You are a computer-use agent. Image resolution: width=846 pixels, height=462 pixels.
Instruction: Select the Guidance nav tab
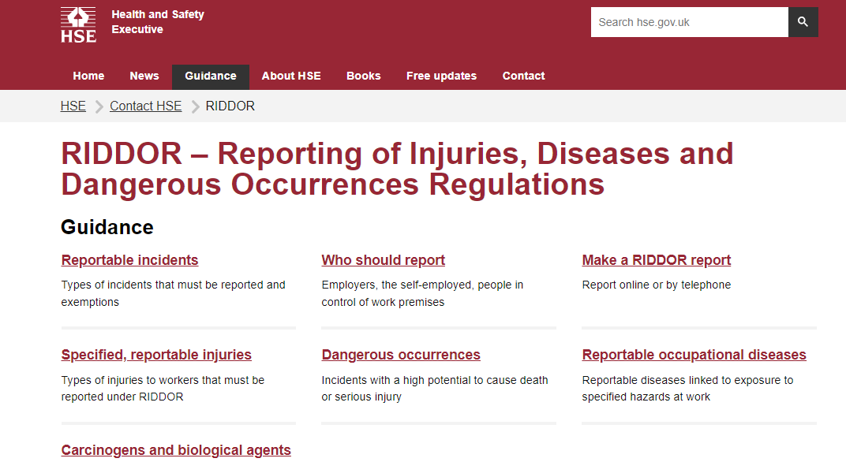(x=211, y=76)
